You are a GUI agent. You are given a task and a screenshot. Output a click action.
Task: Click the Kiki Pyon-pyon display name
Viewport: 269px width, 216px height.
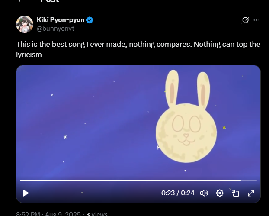pyautogui.click(x=61, y=20)
